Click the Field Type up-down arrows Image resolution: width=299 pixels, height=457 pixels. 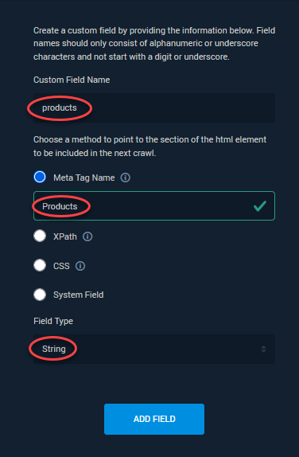pos(263,350)
